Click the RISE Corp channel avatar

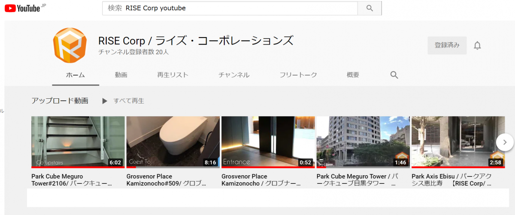coord(70,46)
